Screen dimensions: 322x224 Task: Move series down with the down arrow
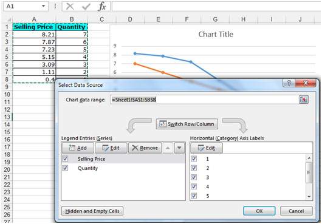coord(179,148)
